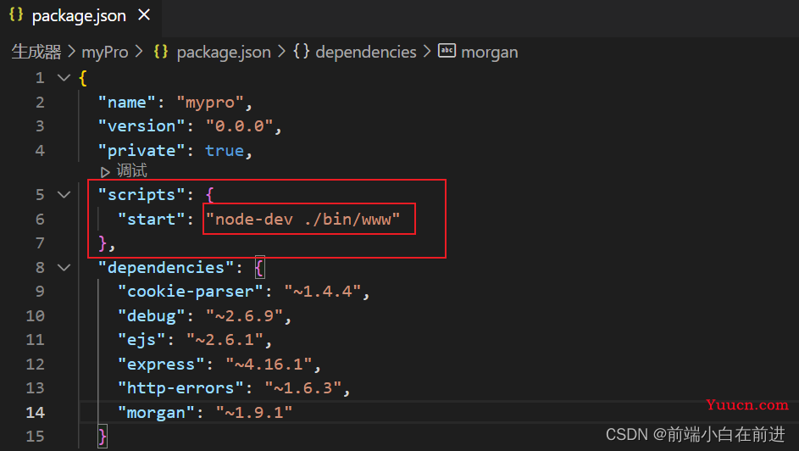This screenshot has height=451, width=799.
Task: Click line number 1 in gutter
Action: (40, 78)
